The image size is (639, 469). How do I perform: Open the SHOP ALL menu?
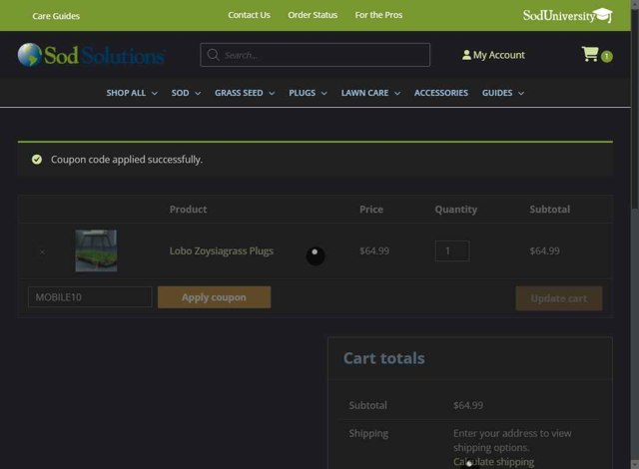pyautogui.click(x=126, y=93)
